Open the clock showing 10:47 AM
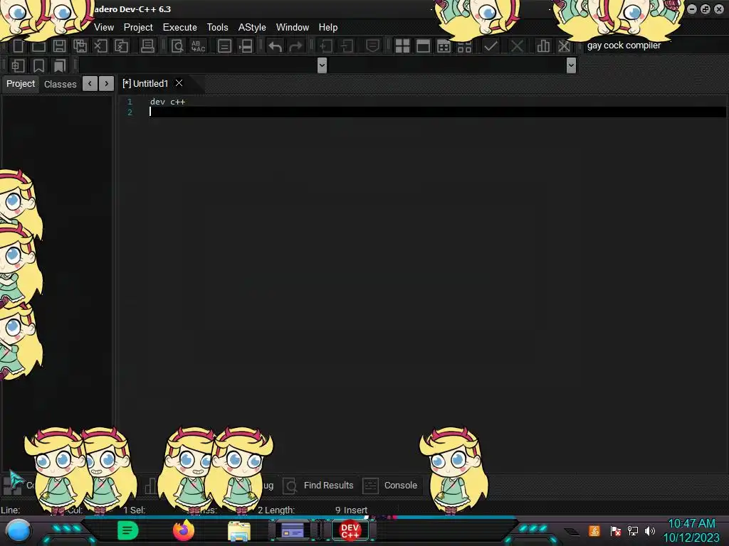Viewport: 729px width, 546px height. pos(691,524)
